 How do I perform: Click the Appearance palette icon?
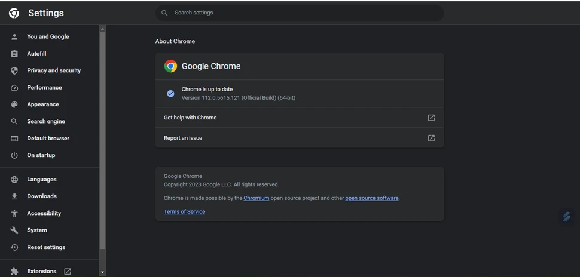point(14,104)
